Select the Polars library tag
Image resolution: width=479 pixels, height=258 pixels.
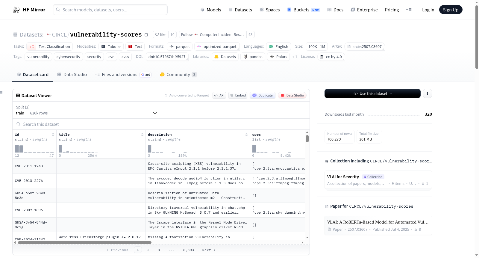(x=278, y=57)
